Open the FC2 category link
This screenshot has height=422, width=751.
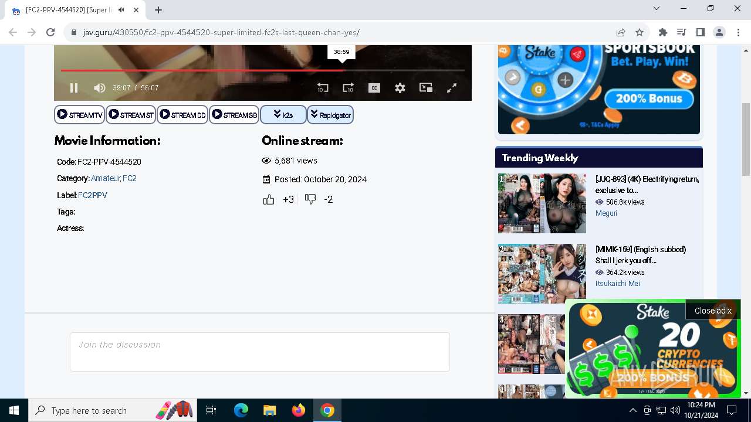coord(130,178)
